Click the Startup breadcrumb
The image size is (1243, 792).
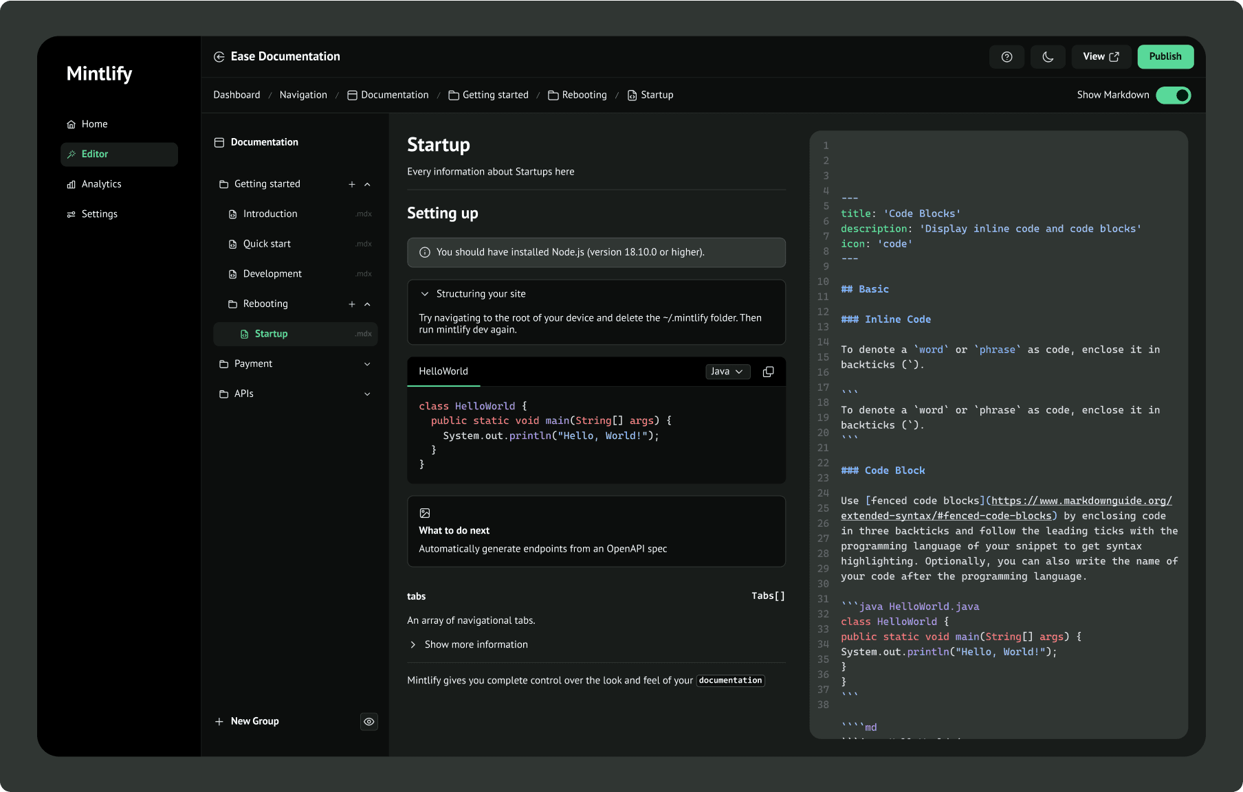pyautogui.click(x=650, y=95)
